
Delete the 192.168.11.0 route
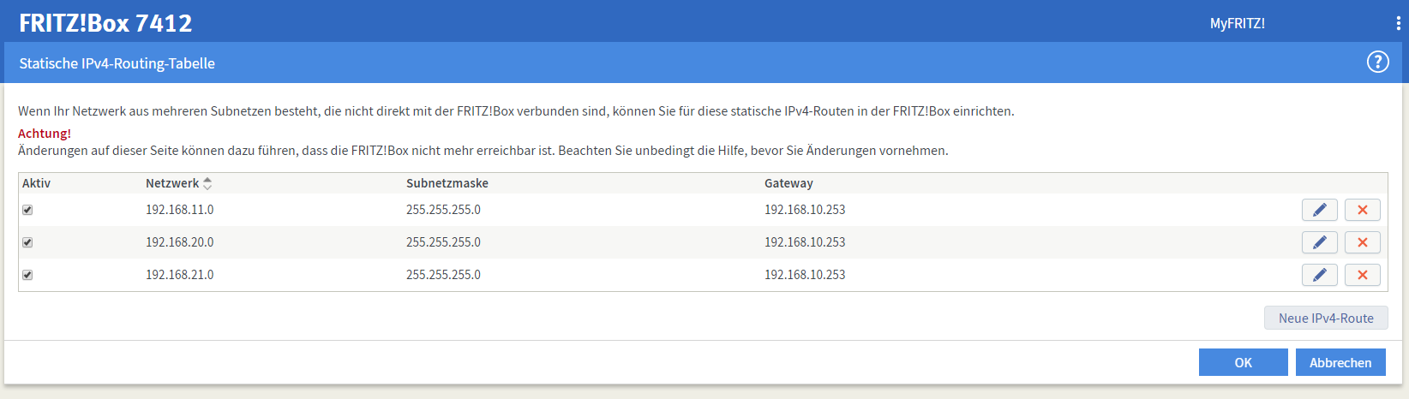click(x=1363, y=210)
